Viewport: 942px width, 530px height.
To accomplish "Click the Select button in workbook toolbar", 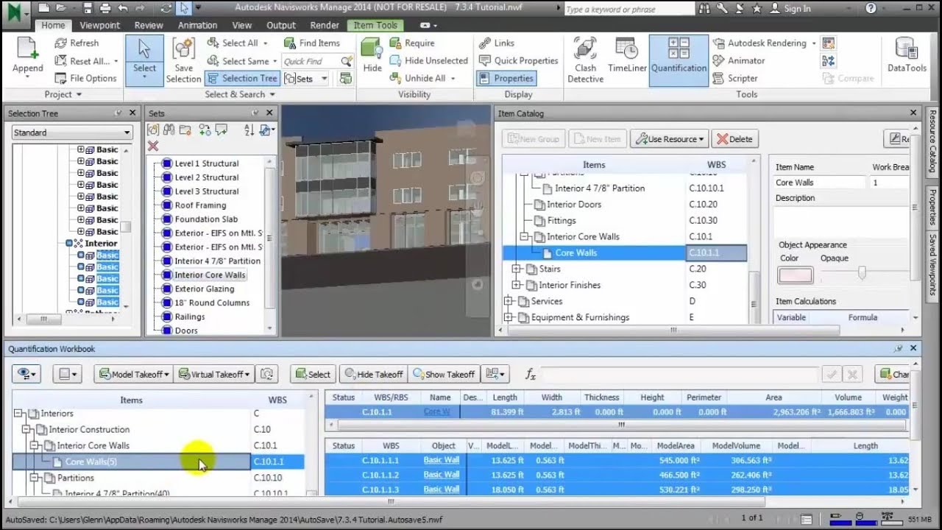I will click(313, 375).
